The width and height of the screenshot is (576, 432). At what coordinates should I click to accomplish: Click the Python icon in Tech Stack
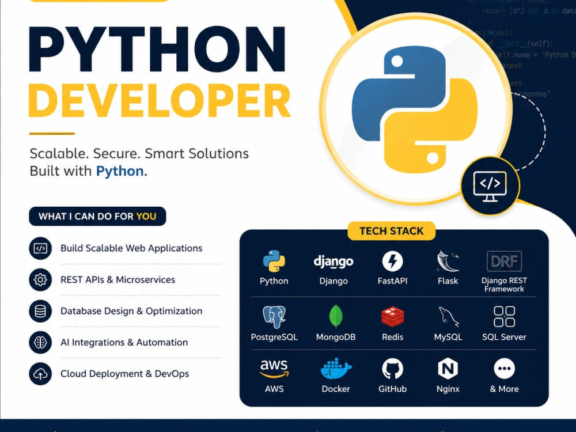click(274, 261)
